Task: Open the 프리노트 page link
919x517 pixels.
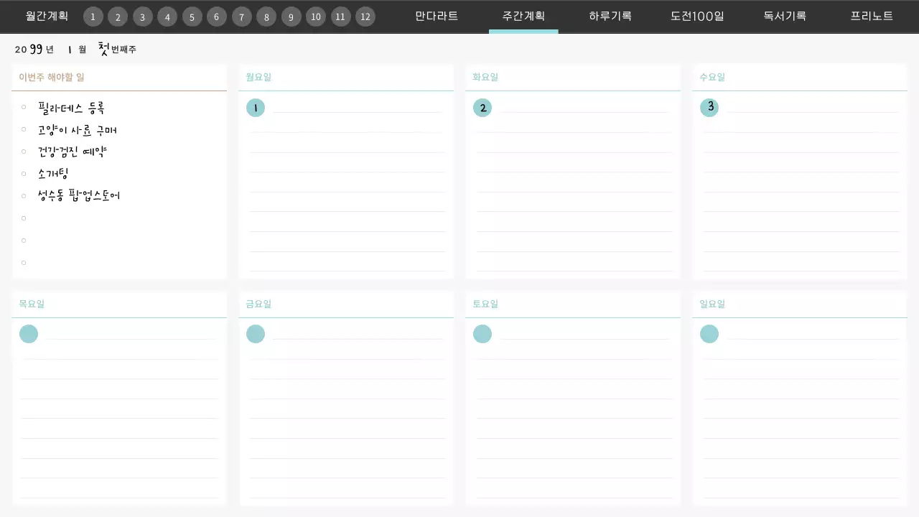Action: coord(872,16)
